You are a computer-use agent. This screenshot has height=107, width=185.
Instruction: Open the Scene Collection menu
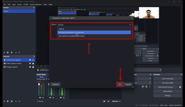pyautogui.click(x=36, y=4)
